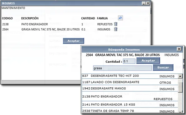186x115 pixels.
Task: Click Aceptar in the INSUMOS window
Action: (74, 41)
